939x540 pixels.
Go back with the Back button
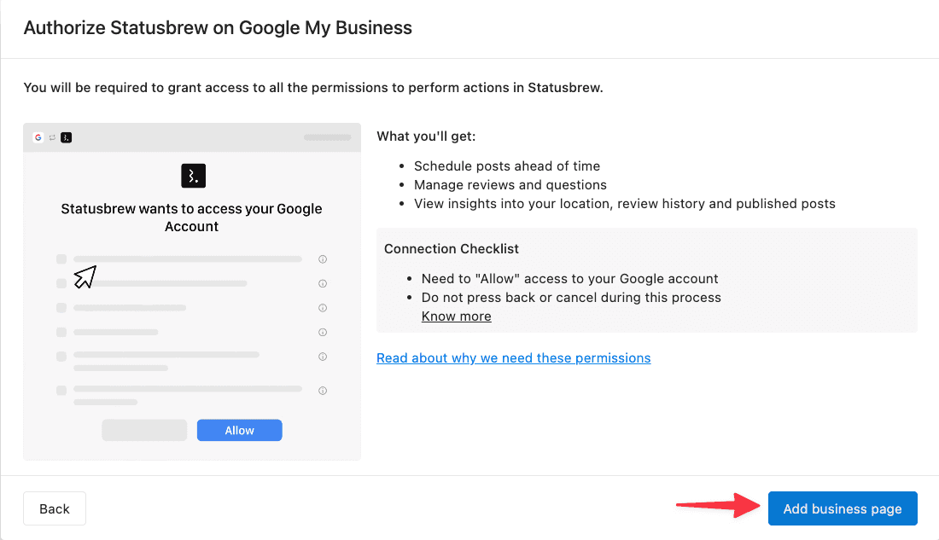pos(55,508)
